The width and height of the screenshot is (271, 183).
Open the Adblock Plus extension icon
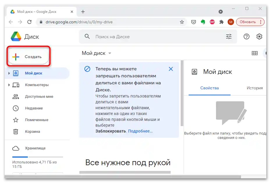212,22
